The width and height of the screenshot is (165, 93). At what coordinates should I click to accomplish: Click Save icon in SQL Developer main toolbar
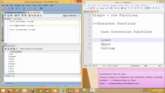9,8
